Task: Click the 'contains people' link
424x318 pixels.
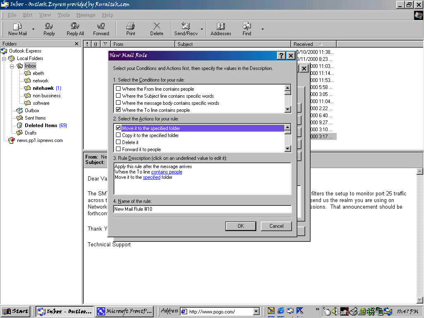Action: [x=166, y=172]
